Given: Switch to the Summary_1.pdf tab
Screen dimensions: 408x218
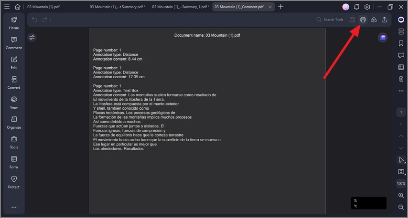Looking at the screenshot, I should coord(180,7).
